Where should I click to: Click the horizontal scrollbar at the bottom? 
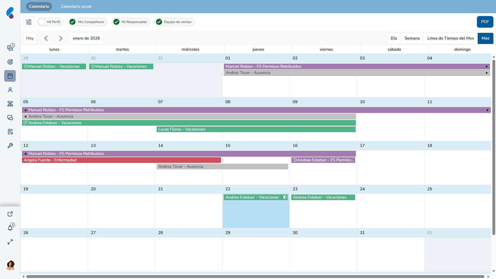pos(255,276)
